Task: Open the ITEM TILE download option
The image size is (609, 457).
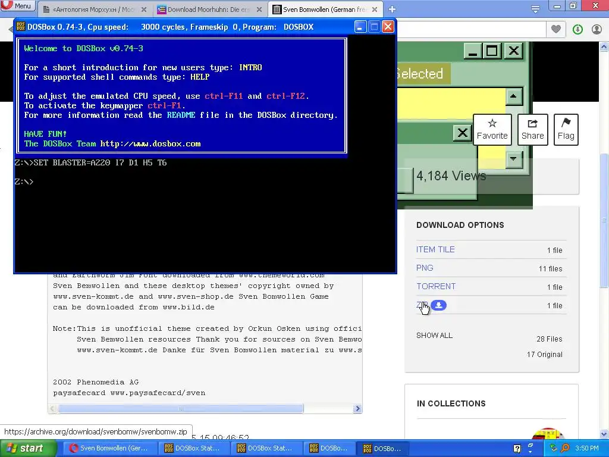Action: click(x=435, y=249)
